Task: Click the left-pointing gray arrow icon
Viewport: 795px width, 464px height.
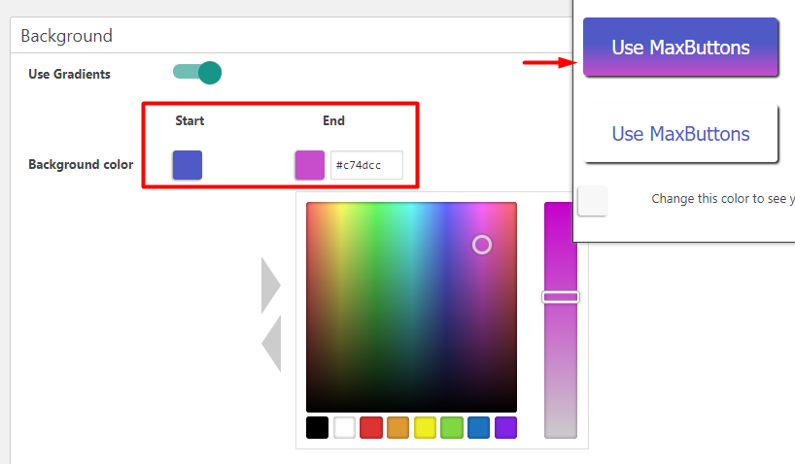Action: tap(271, 344)
